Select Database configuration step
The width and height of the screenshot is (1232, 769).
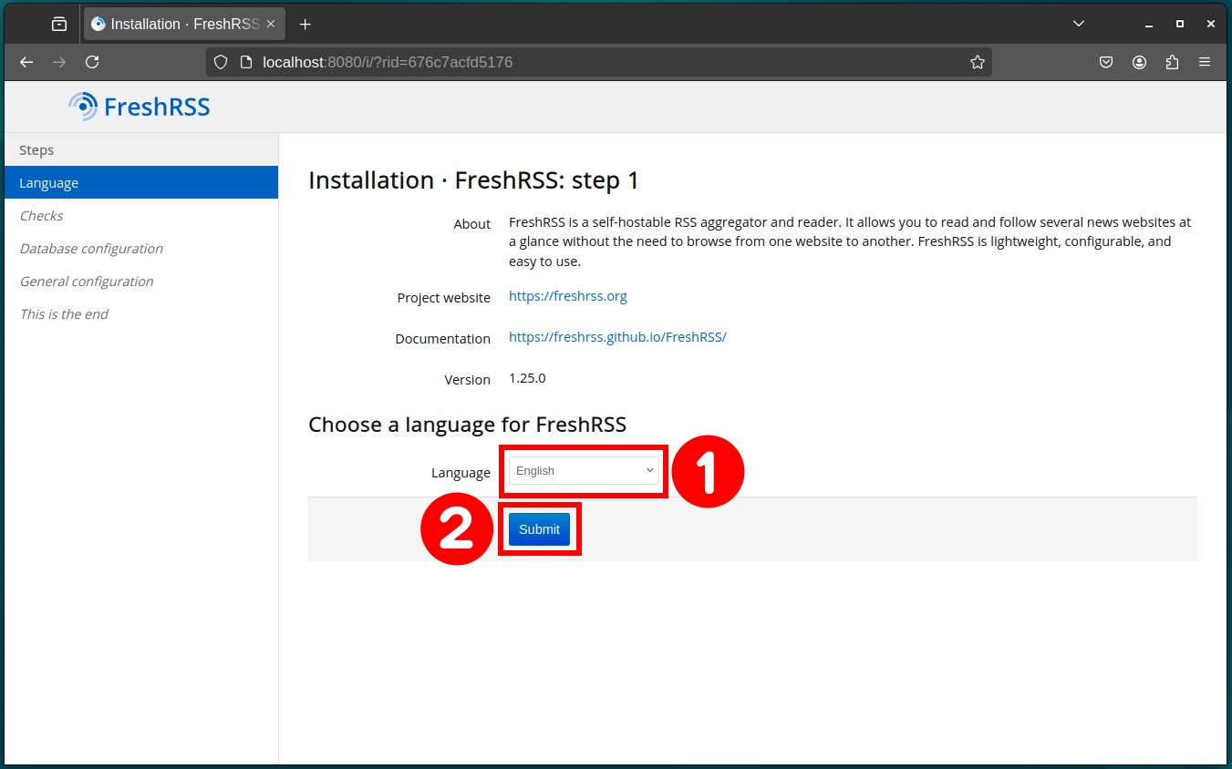(141, 248)
